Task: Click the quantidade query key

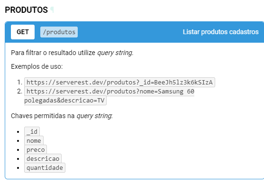Action: click(45, 168)
